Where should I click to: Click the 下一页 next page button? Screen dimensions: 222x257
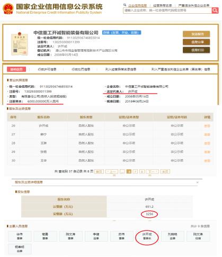pos(152,171)
